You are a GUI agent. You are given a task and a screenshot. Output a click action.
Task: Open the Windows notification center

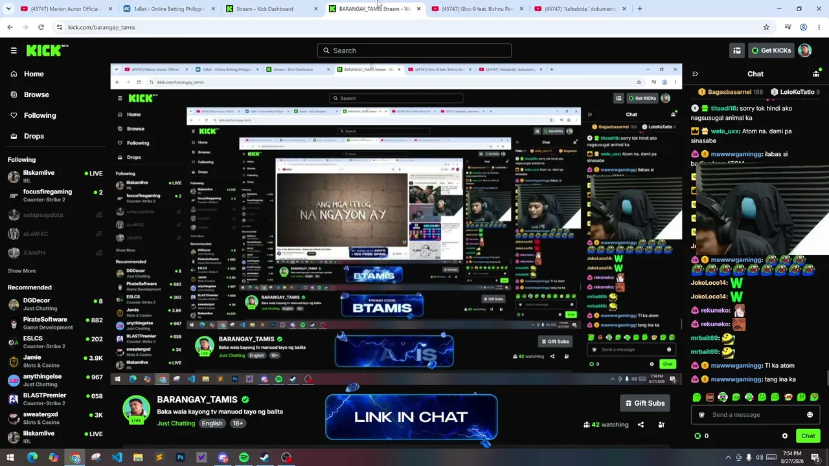pyautogui.click(x=815, y=458)
